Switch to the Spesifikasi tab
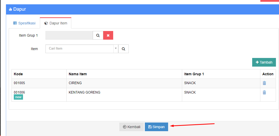The image size is (279, 136). 24,23
